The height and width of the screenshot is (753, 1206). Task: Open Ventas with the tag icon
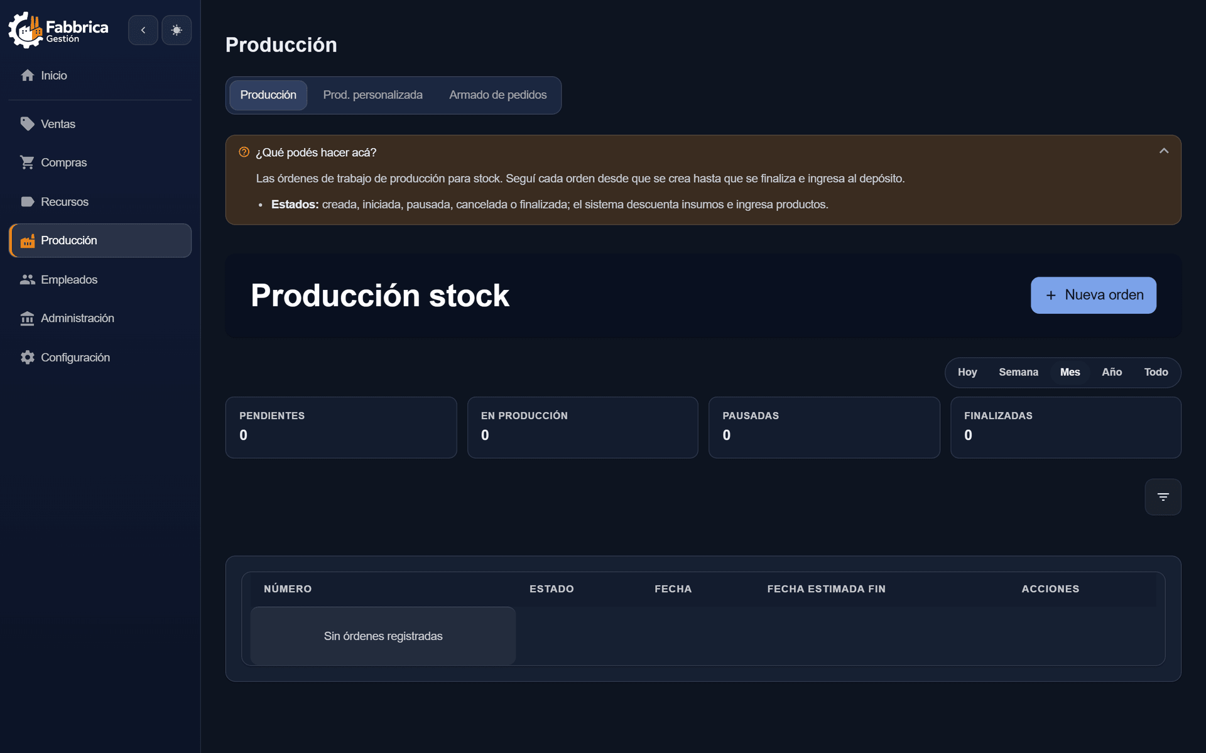(27, 124)
